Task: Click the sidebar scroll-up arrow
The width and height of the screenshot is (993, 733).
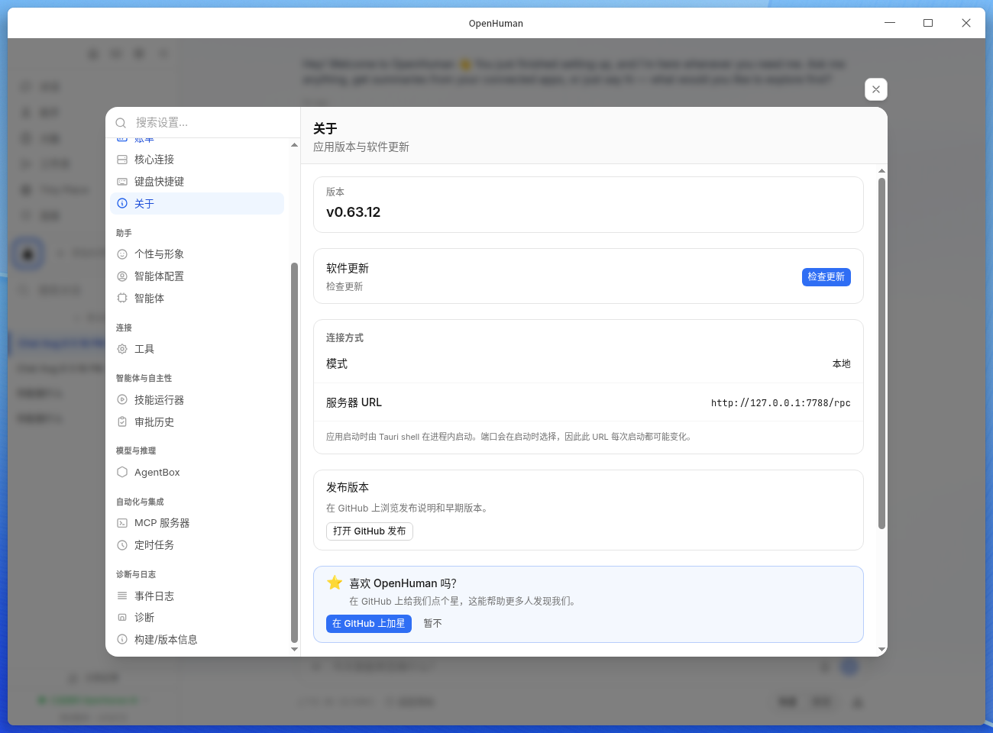Action: tap(295, 145)
